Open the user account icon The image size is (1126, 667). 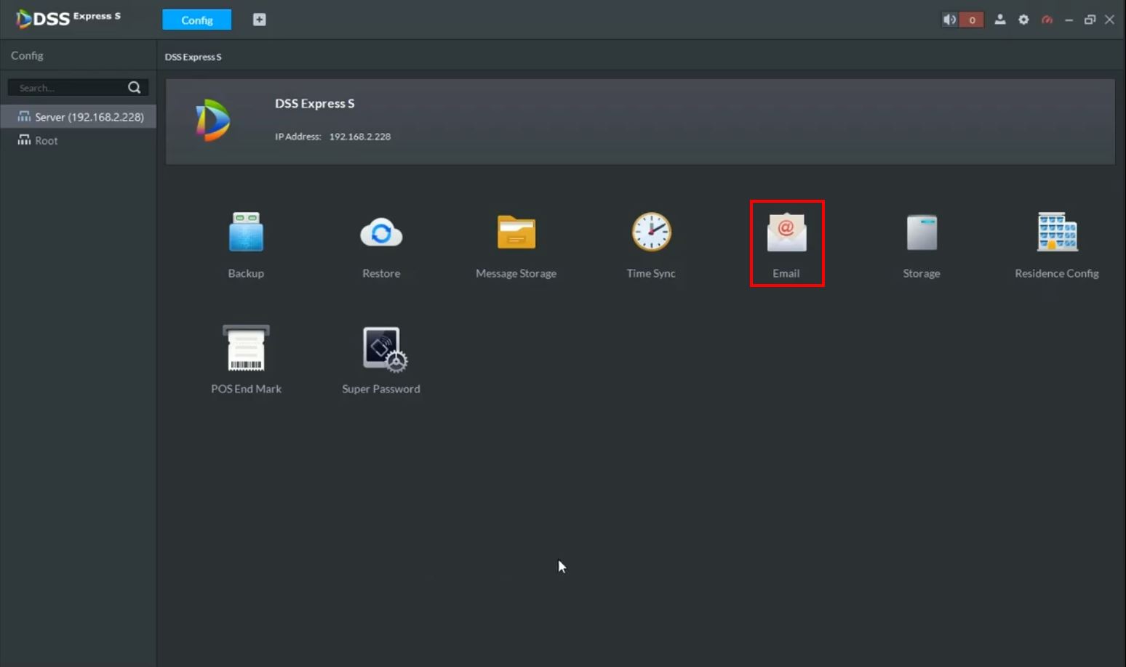coord(1000,20)
